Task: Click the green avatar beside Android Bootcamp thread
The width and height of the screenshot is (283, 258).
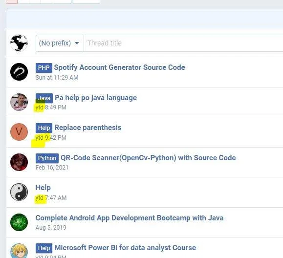Action: [x=19, y=222]
